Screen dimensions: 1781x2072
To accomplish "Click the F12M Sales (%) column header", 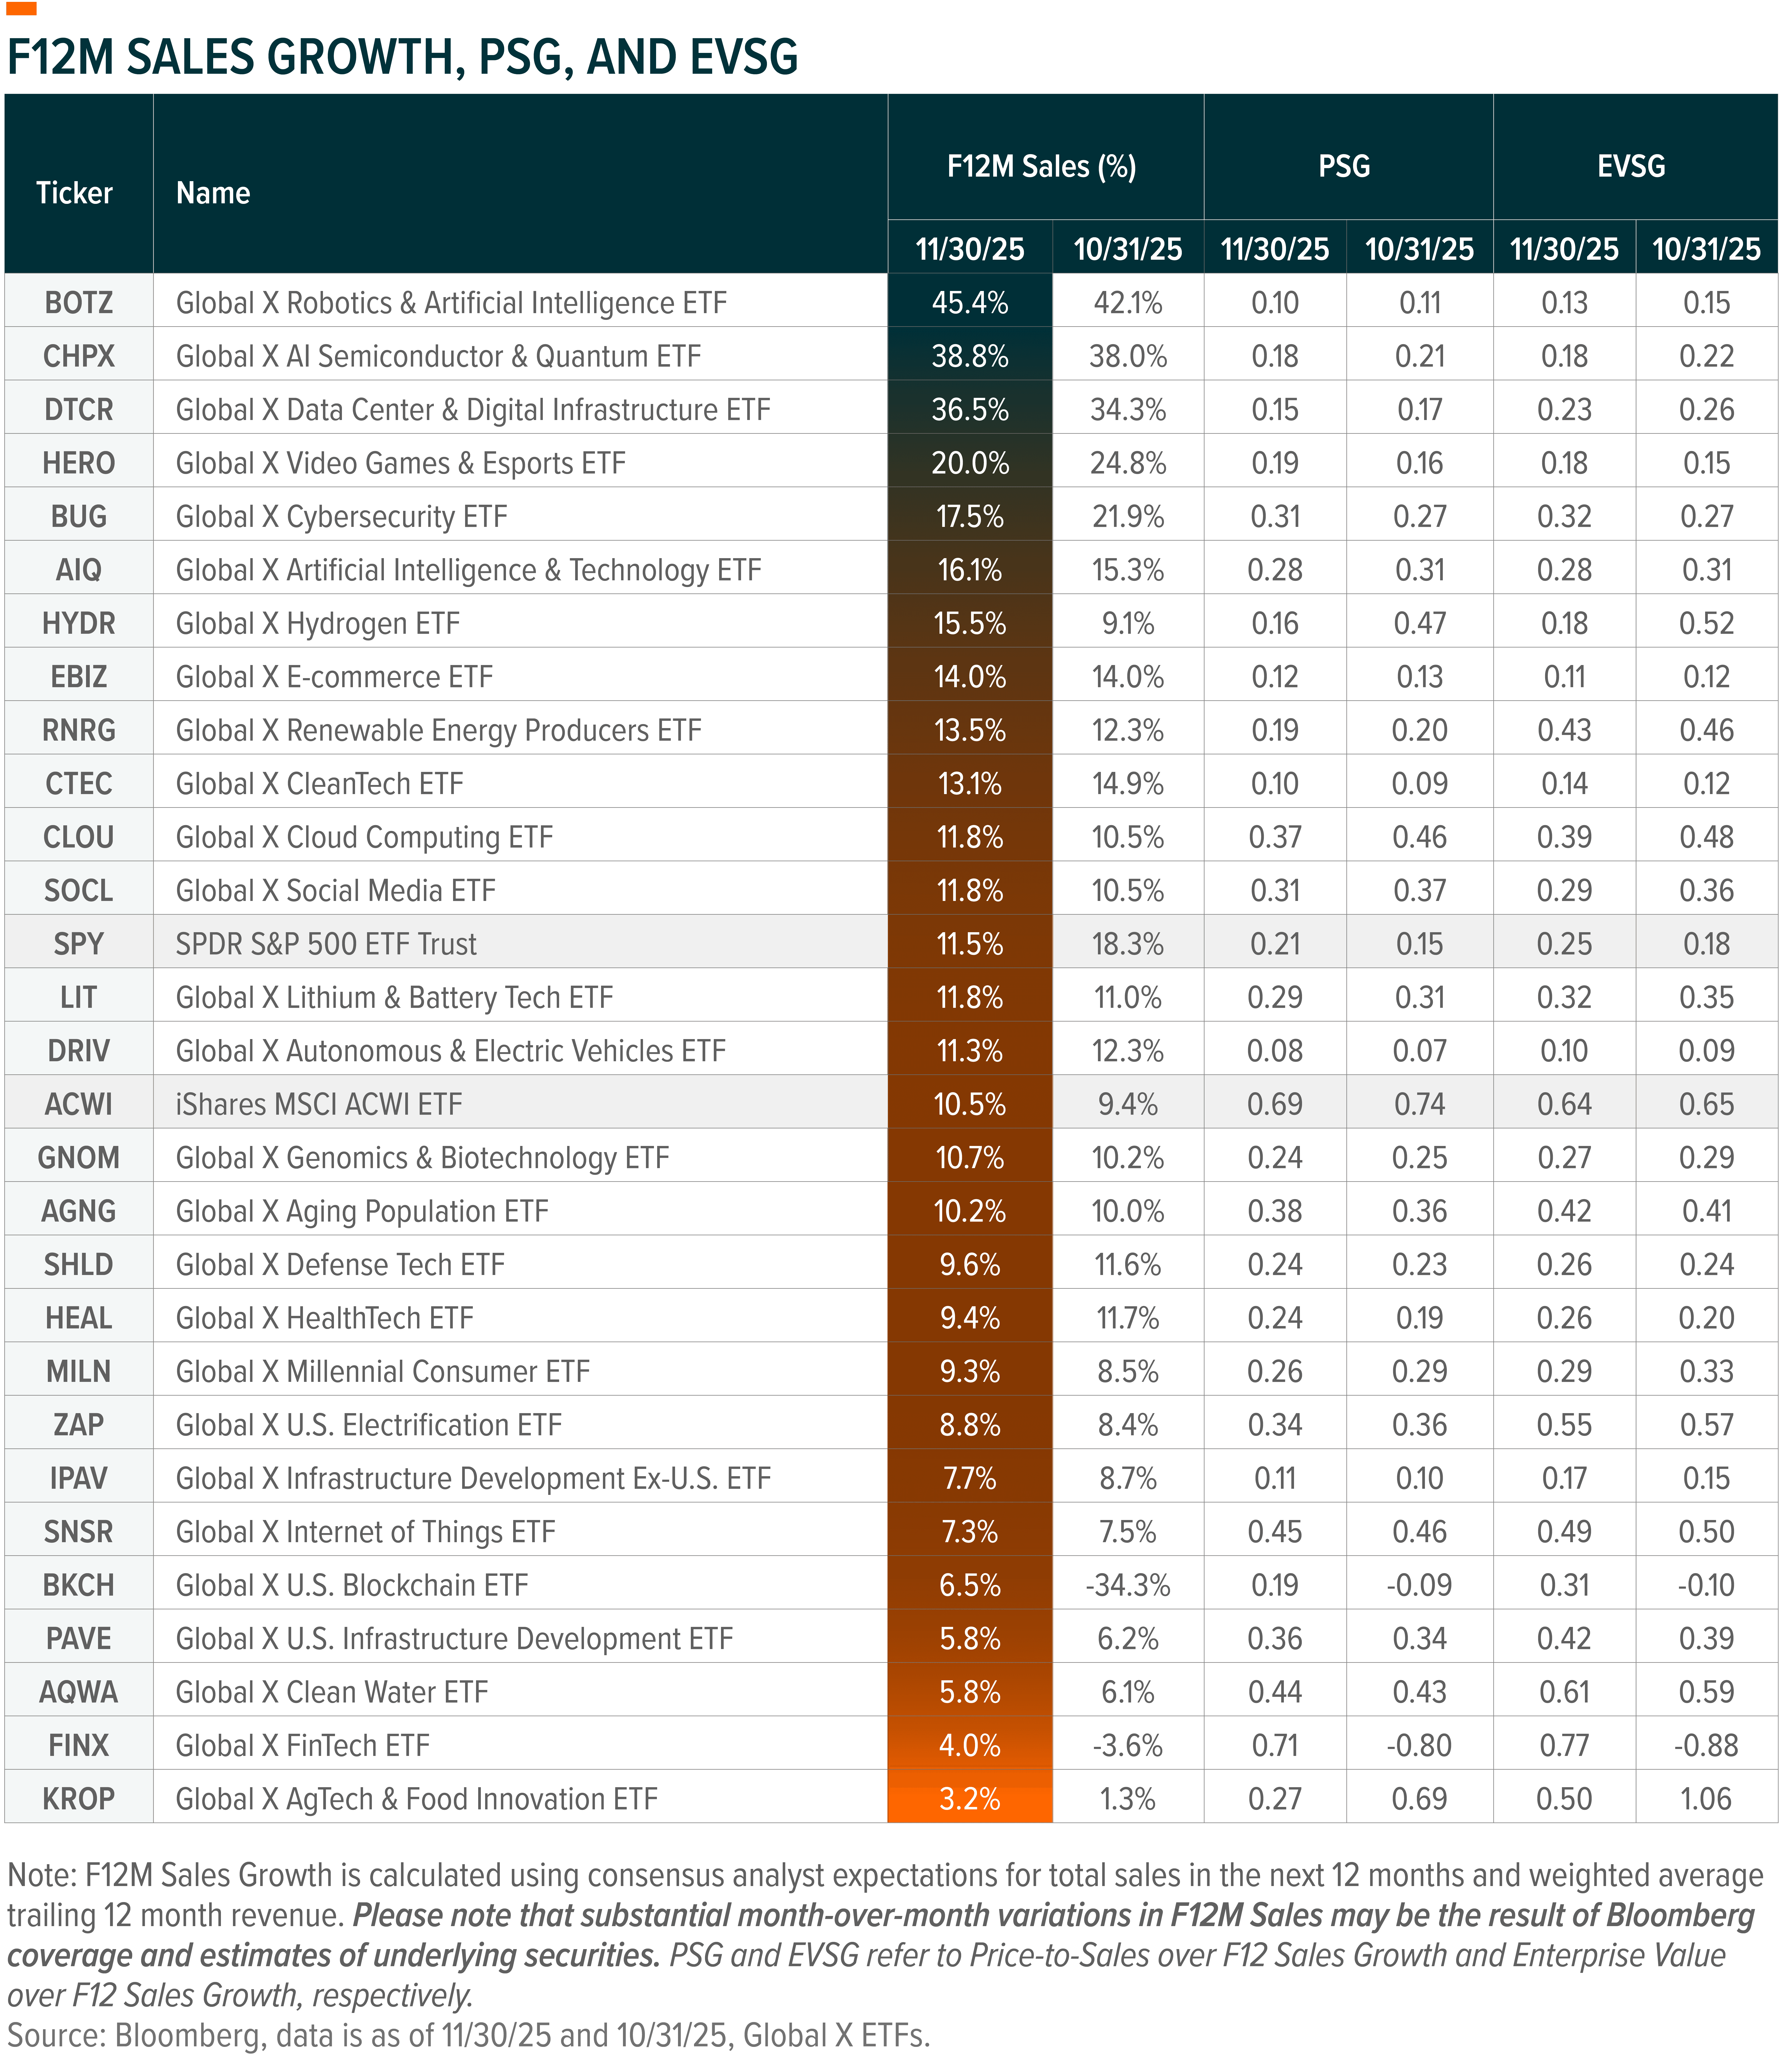I will pos(1044,167).
